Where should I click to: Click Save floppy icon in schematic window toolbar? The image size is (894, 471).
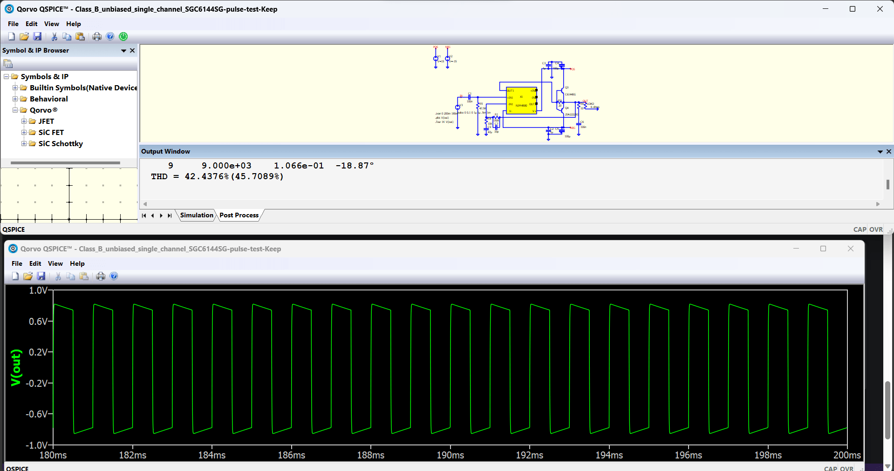[x=37, y=36]
